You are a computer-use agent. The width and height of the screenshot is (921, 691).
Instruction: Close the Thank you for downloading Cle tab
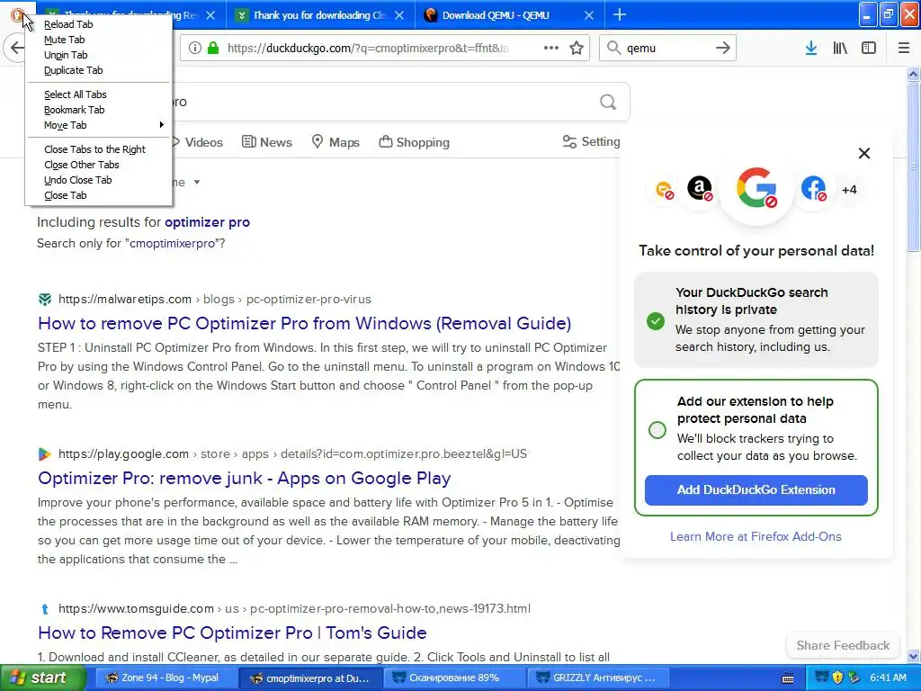tap(399, 15)
